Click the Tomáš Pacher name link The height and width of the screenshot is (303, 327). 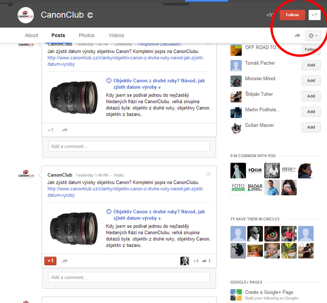tap(260, 63)
